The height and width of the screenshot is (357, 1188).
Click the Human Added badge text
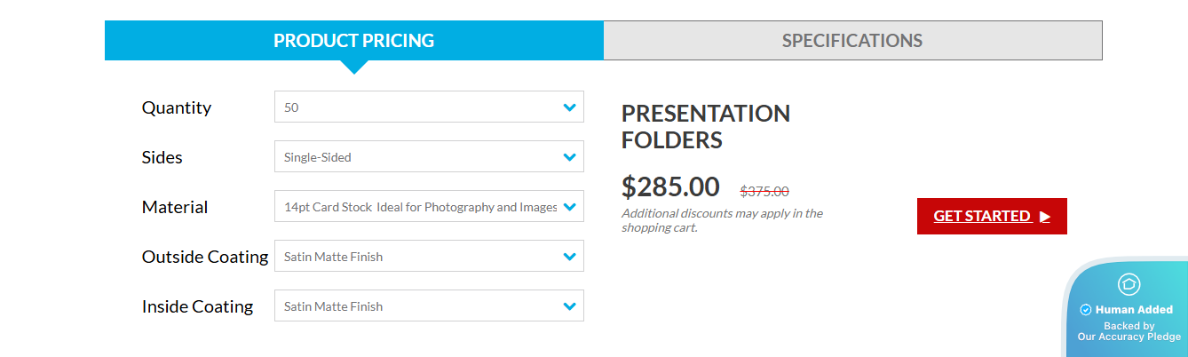[1134, 310]
